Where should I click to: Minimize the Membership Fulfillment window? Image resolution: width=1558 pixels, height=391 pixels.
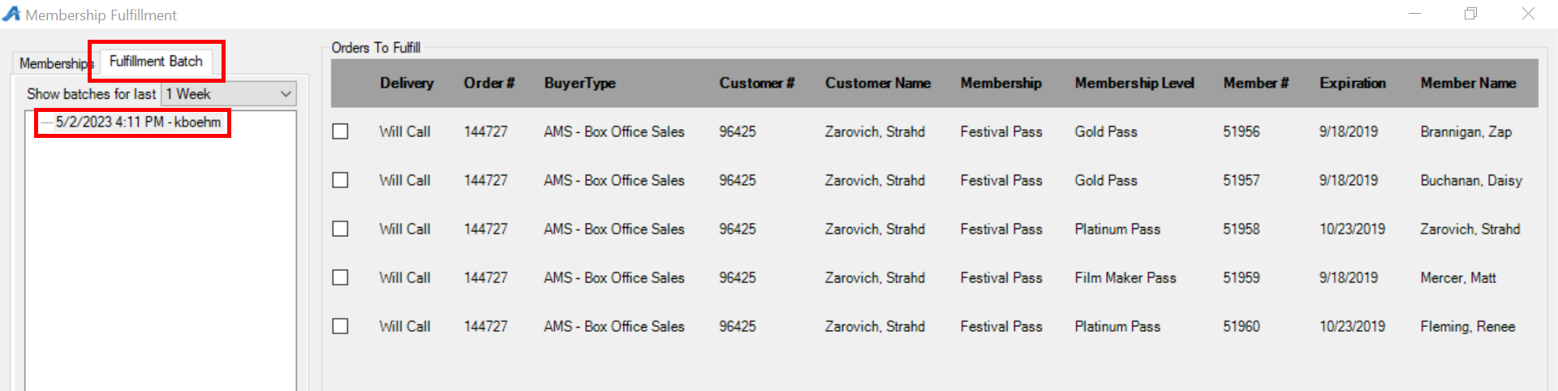point(1414,14)
